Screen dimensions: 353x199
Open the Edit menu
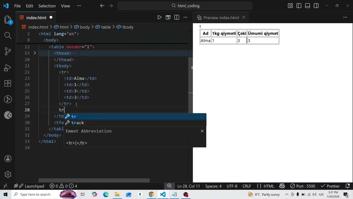[30, 6]
